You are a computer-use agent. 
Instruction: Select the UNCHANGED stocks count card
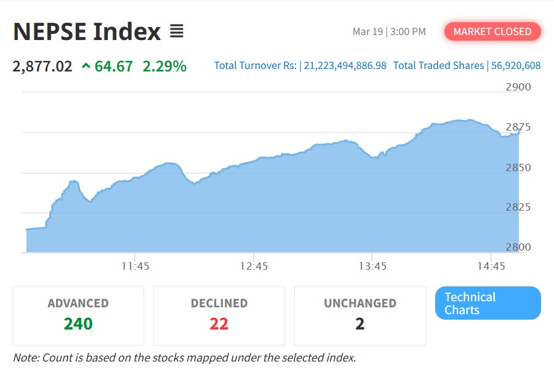coord(360,315)
